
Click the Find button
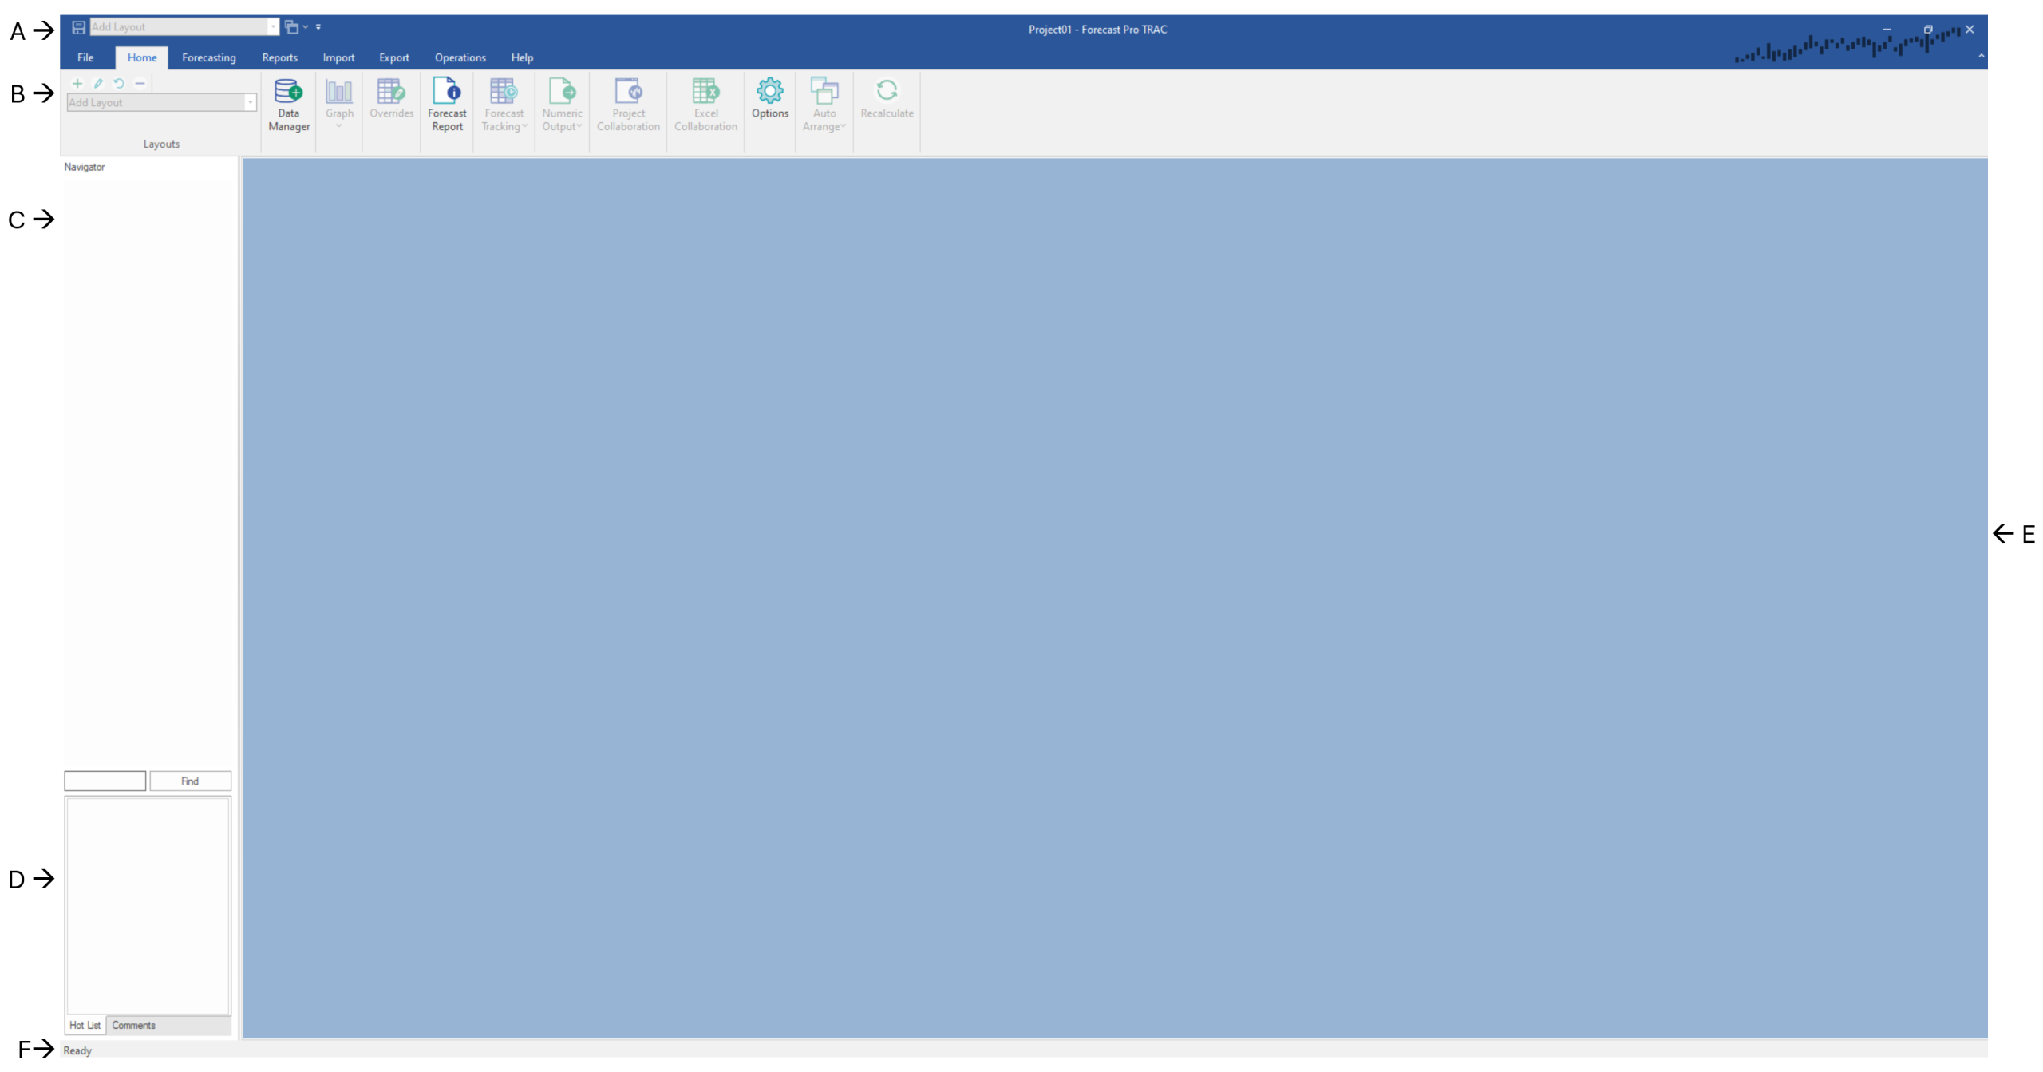(190, 781)
